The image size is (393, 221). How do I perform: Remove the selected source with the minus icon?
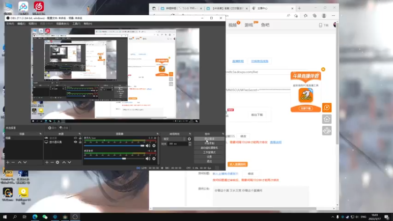pos(52,163)
